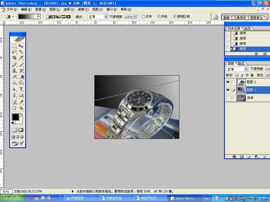Image resolution: width=270 pixels, height=202 pixels.
Task: Click the zoom percentage field 50%
Action: 6,192
